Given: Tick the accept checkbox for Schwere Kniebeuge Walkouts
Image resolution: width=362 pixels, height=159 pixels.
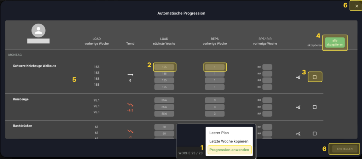Looking at the screenshot, I should coord(315,77).
